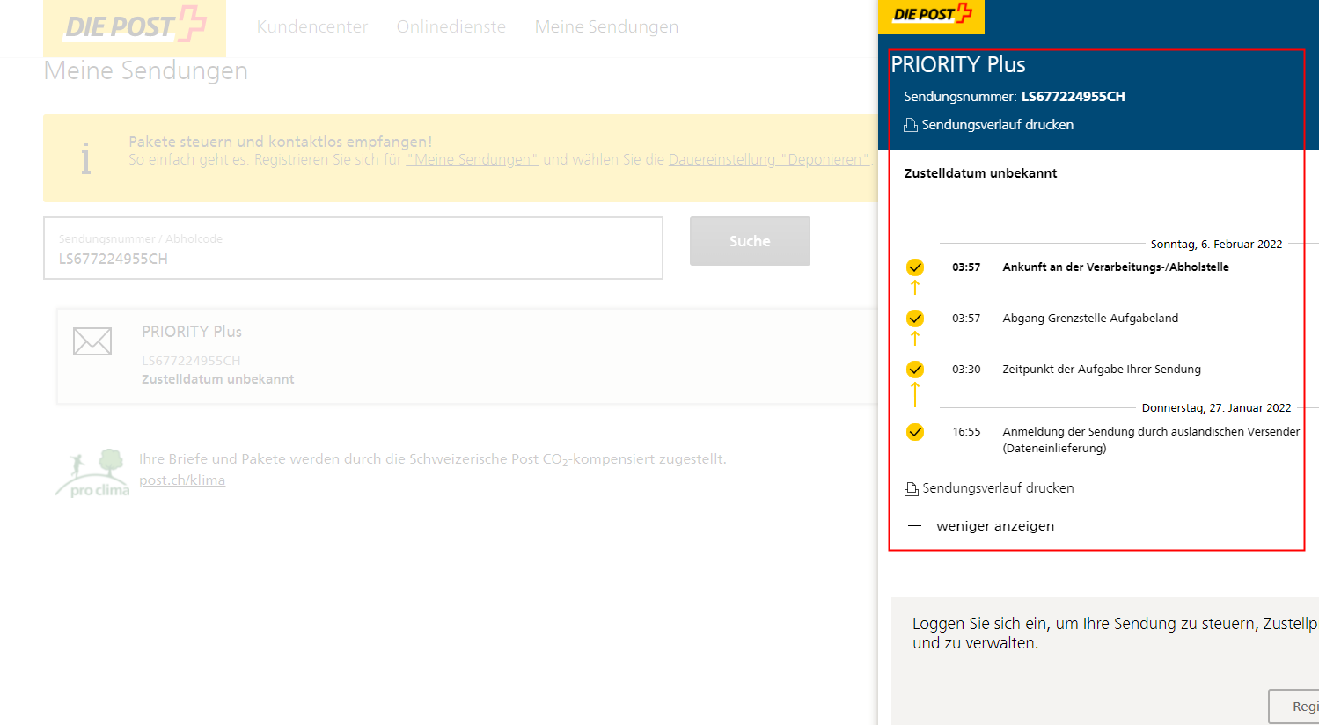Click checkmark for Zeitpunkt der Aufgabe

pyautogui.click(x=915, y=370)
